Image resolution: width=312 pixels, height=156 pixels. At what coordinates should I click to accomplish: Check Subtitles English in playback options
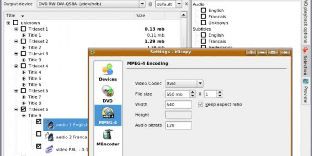click(203, 35)
